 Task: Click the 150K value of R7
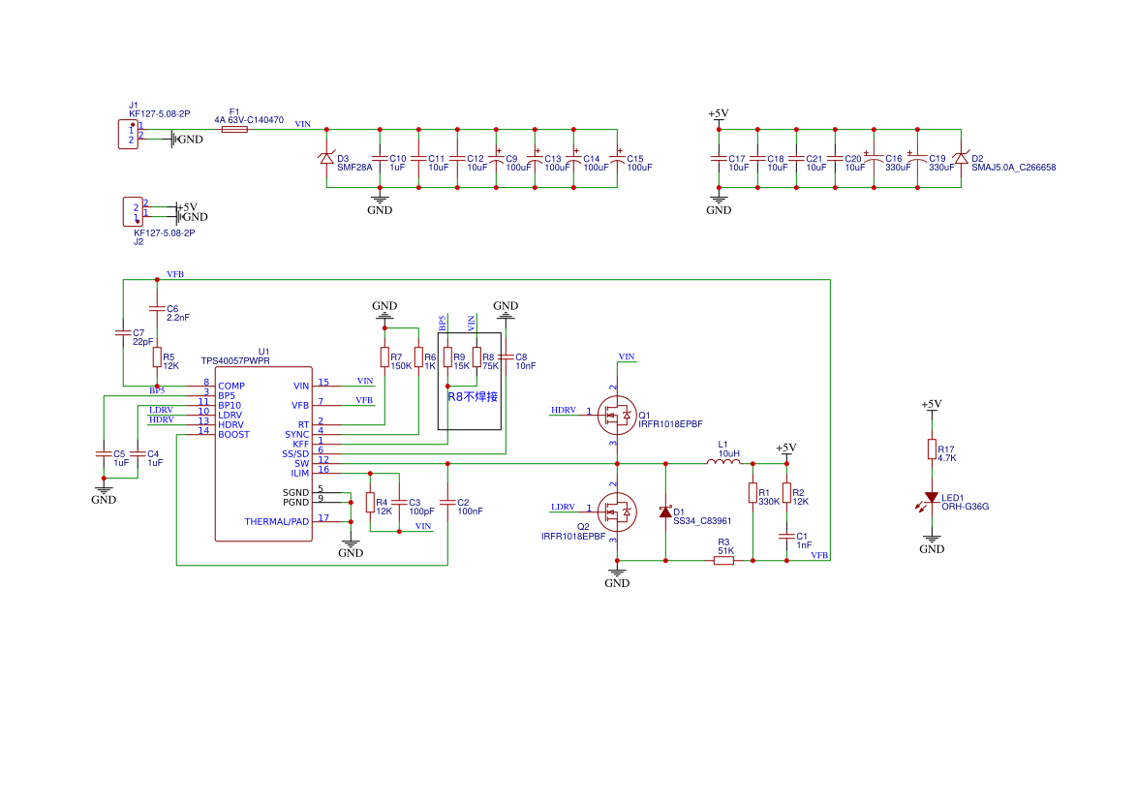click(x=401, y=366)
